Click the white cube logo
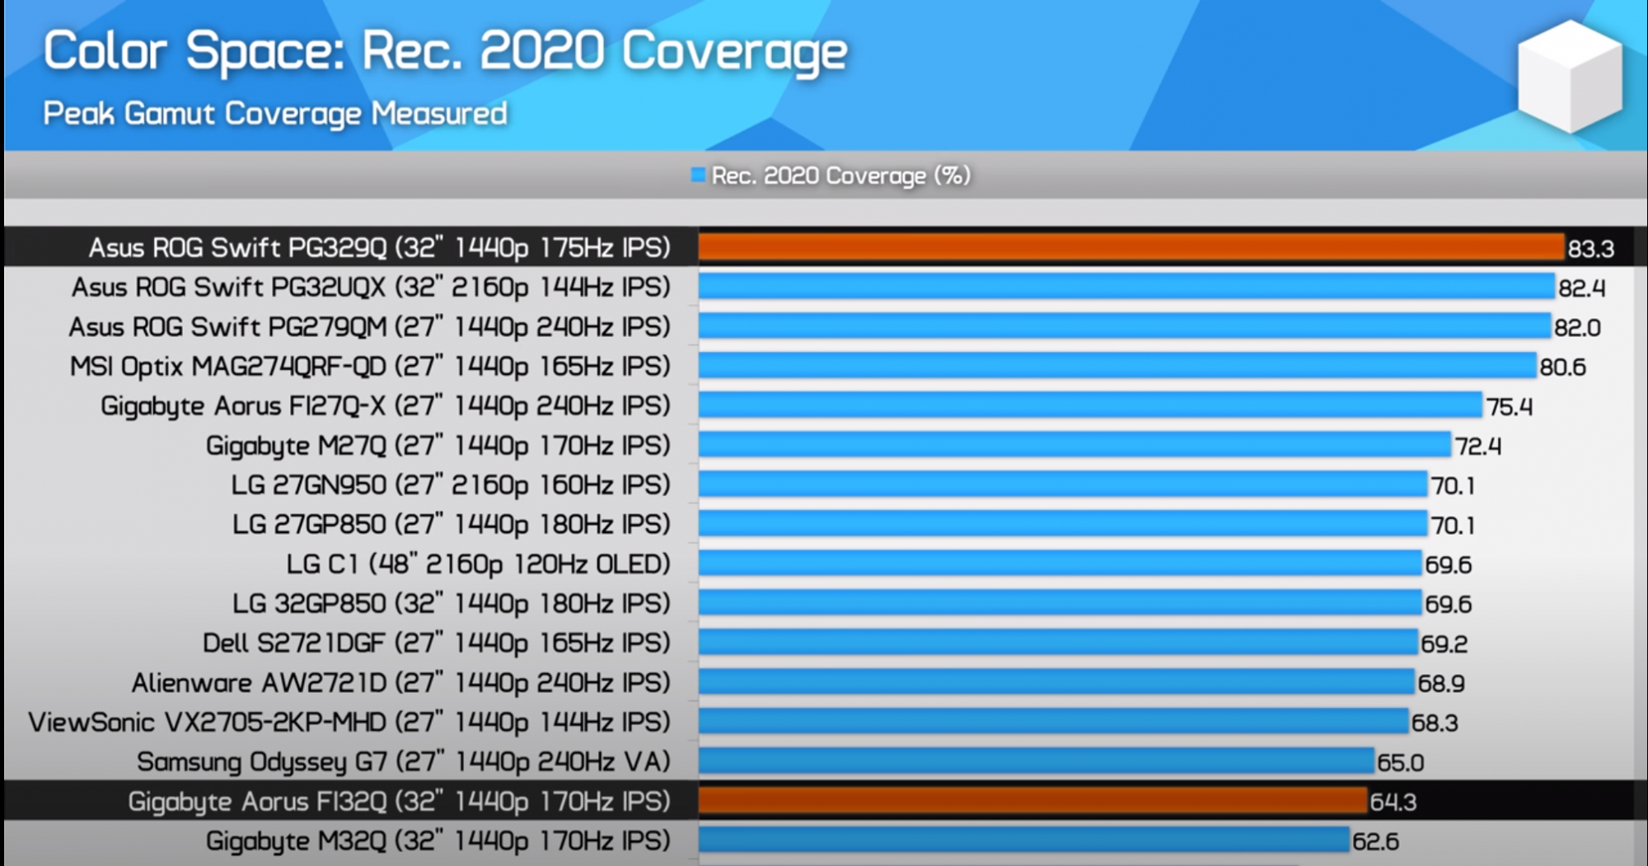1648x866 pixels. click(1570, 76)
